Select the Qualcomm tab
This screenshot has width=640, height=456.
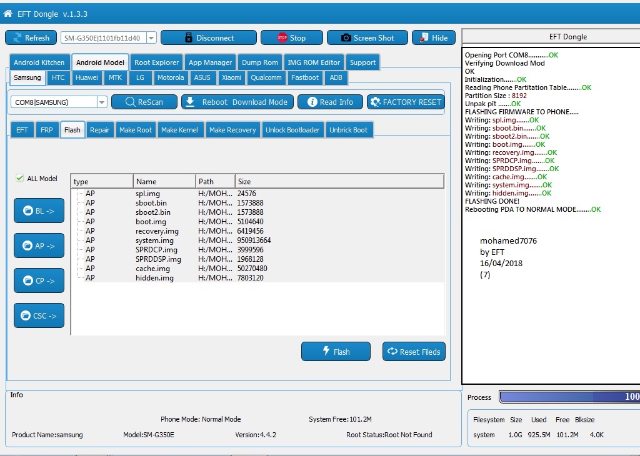pyautogui.click(x=266, y=77)
